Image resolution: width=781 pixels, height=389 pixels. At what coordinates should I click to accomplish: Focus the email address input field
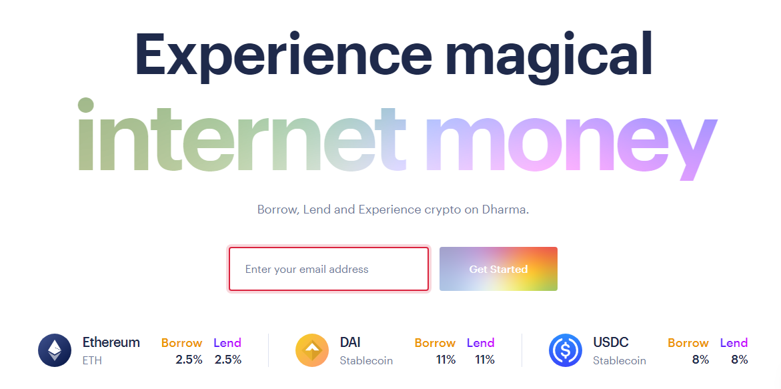click(x=329, y=269)
